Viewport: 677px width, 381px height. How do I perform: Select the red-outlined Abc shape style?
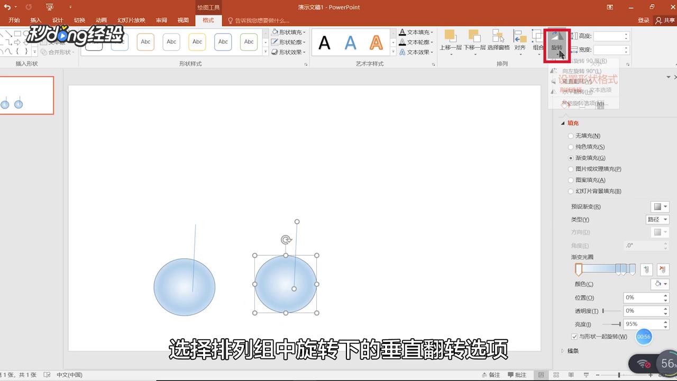[x=145, y=42]
